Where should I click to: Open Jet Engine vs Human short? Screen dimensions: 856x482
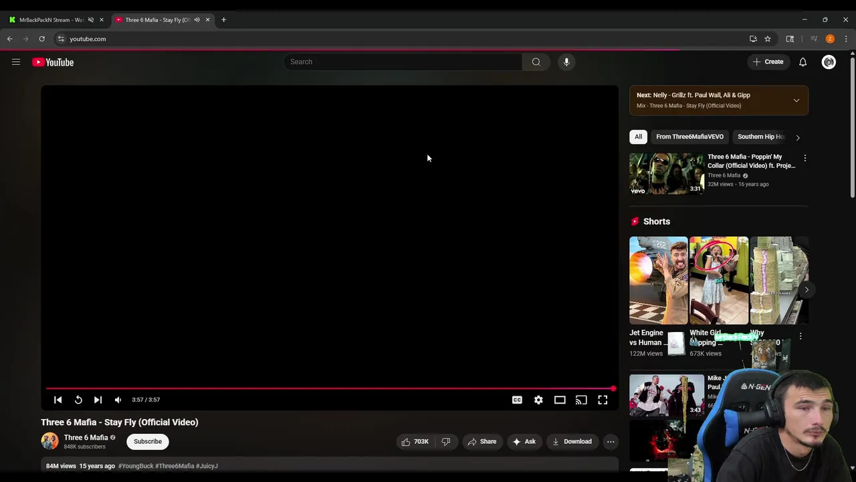[658, 280]
